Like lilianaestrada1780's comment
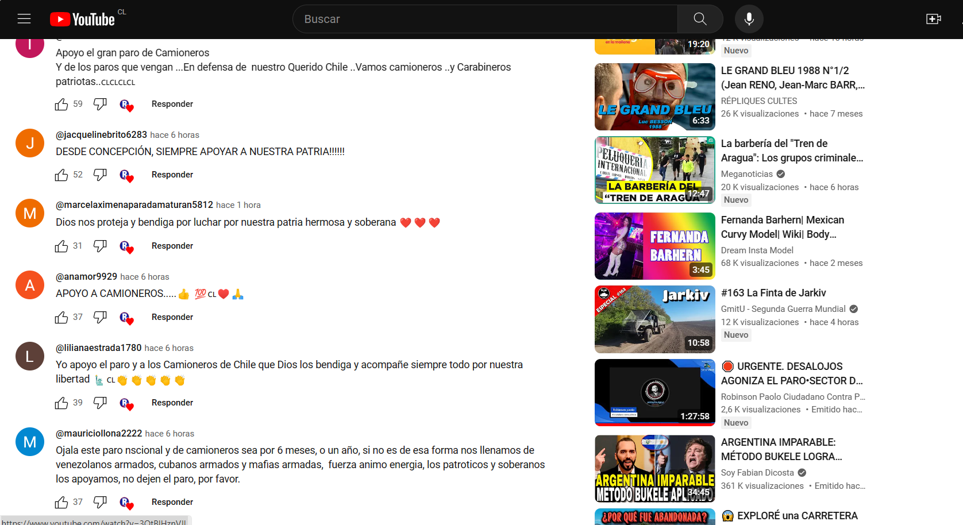The height and width of the screenshot is (525, 963). [x=61, y=403]
